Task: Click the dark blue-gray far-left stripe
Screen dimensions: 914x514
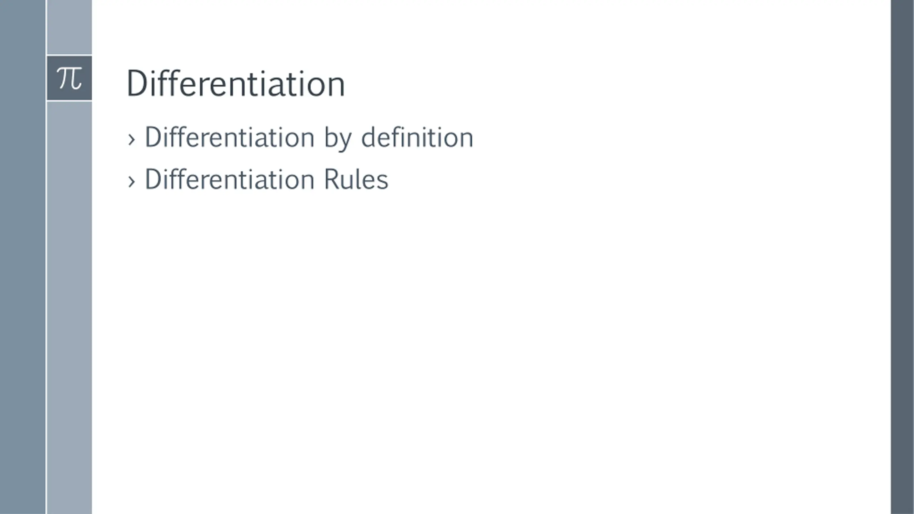Action: (22, 257)
